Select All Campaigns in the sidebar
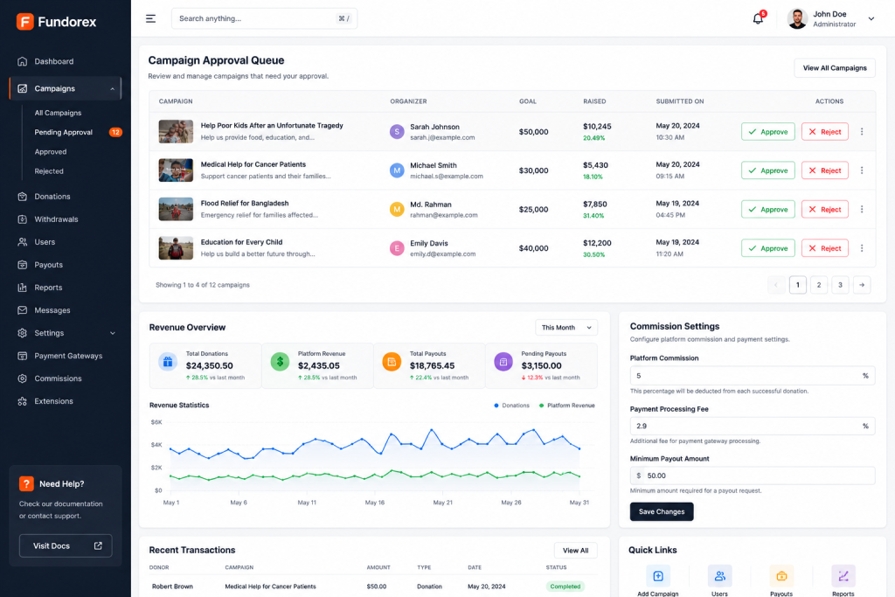 58,113
